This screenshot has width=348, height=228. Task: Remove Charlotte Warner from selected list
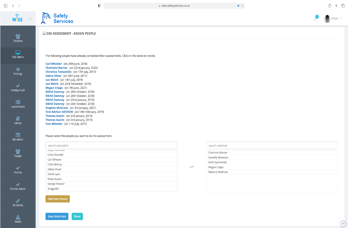[x=272, y=153]
